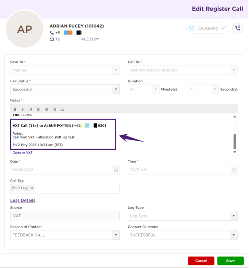Open the Time clock picker icon
The height and width of the screenshot is (268, 249).
[x=234, y=170]
